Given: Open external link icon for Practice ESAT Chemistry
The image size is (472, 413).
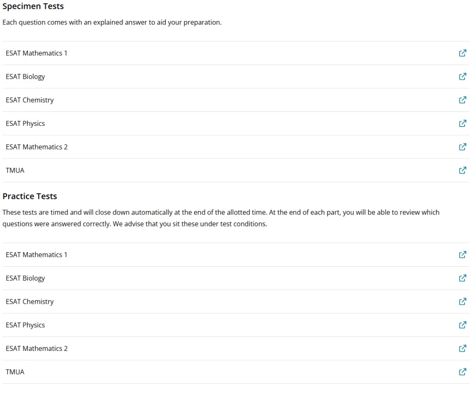Looking at the screenshot, I should coord(462,302).
